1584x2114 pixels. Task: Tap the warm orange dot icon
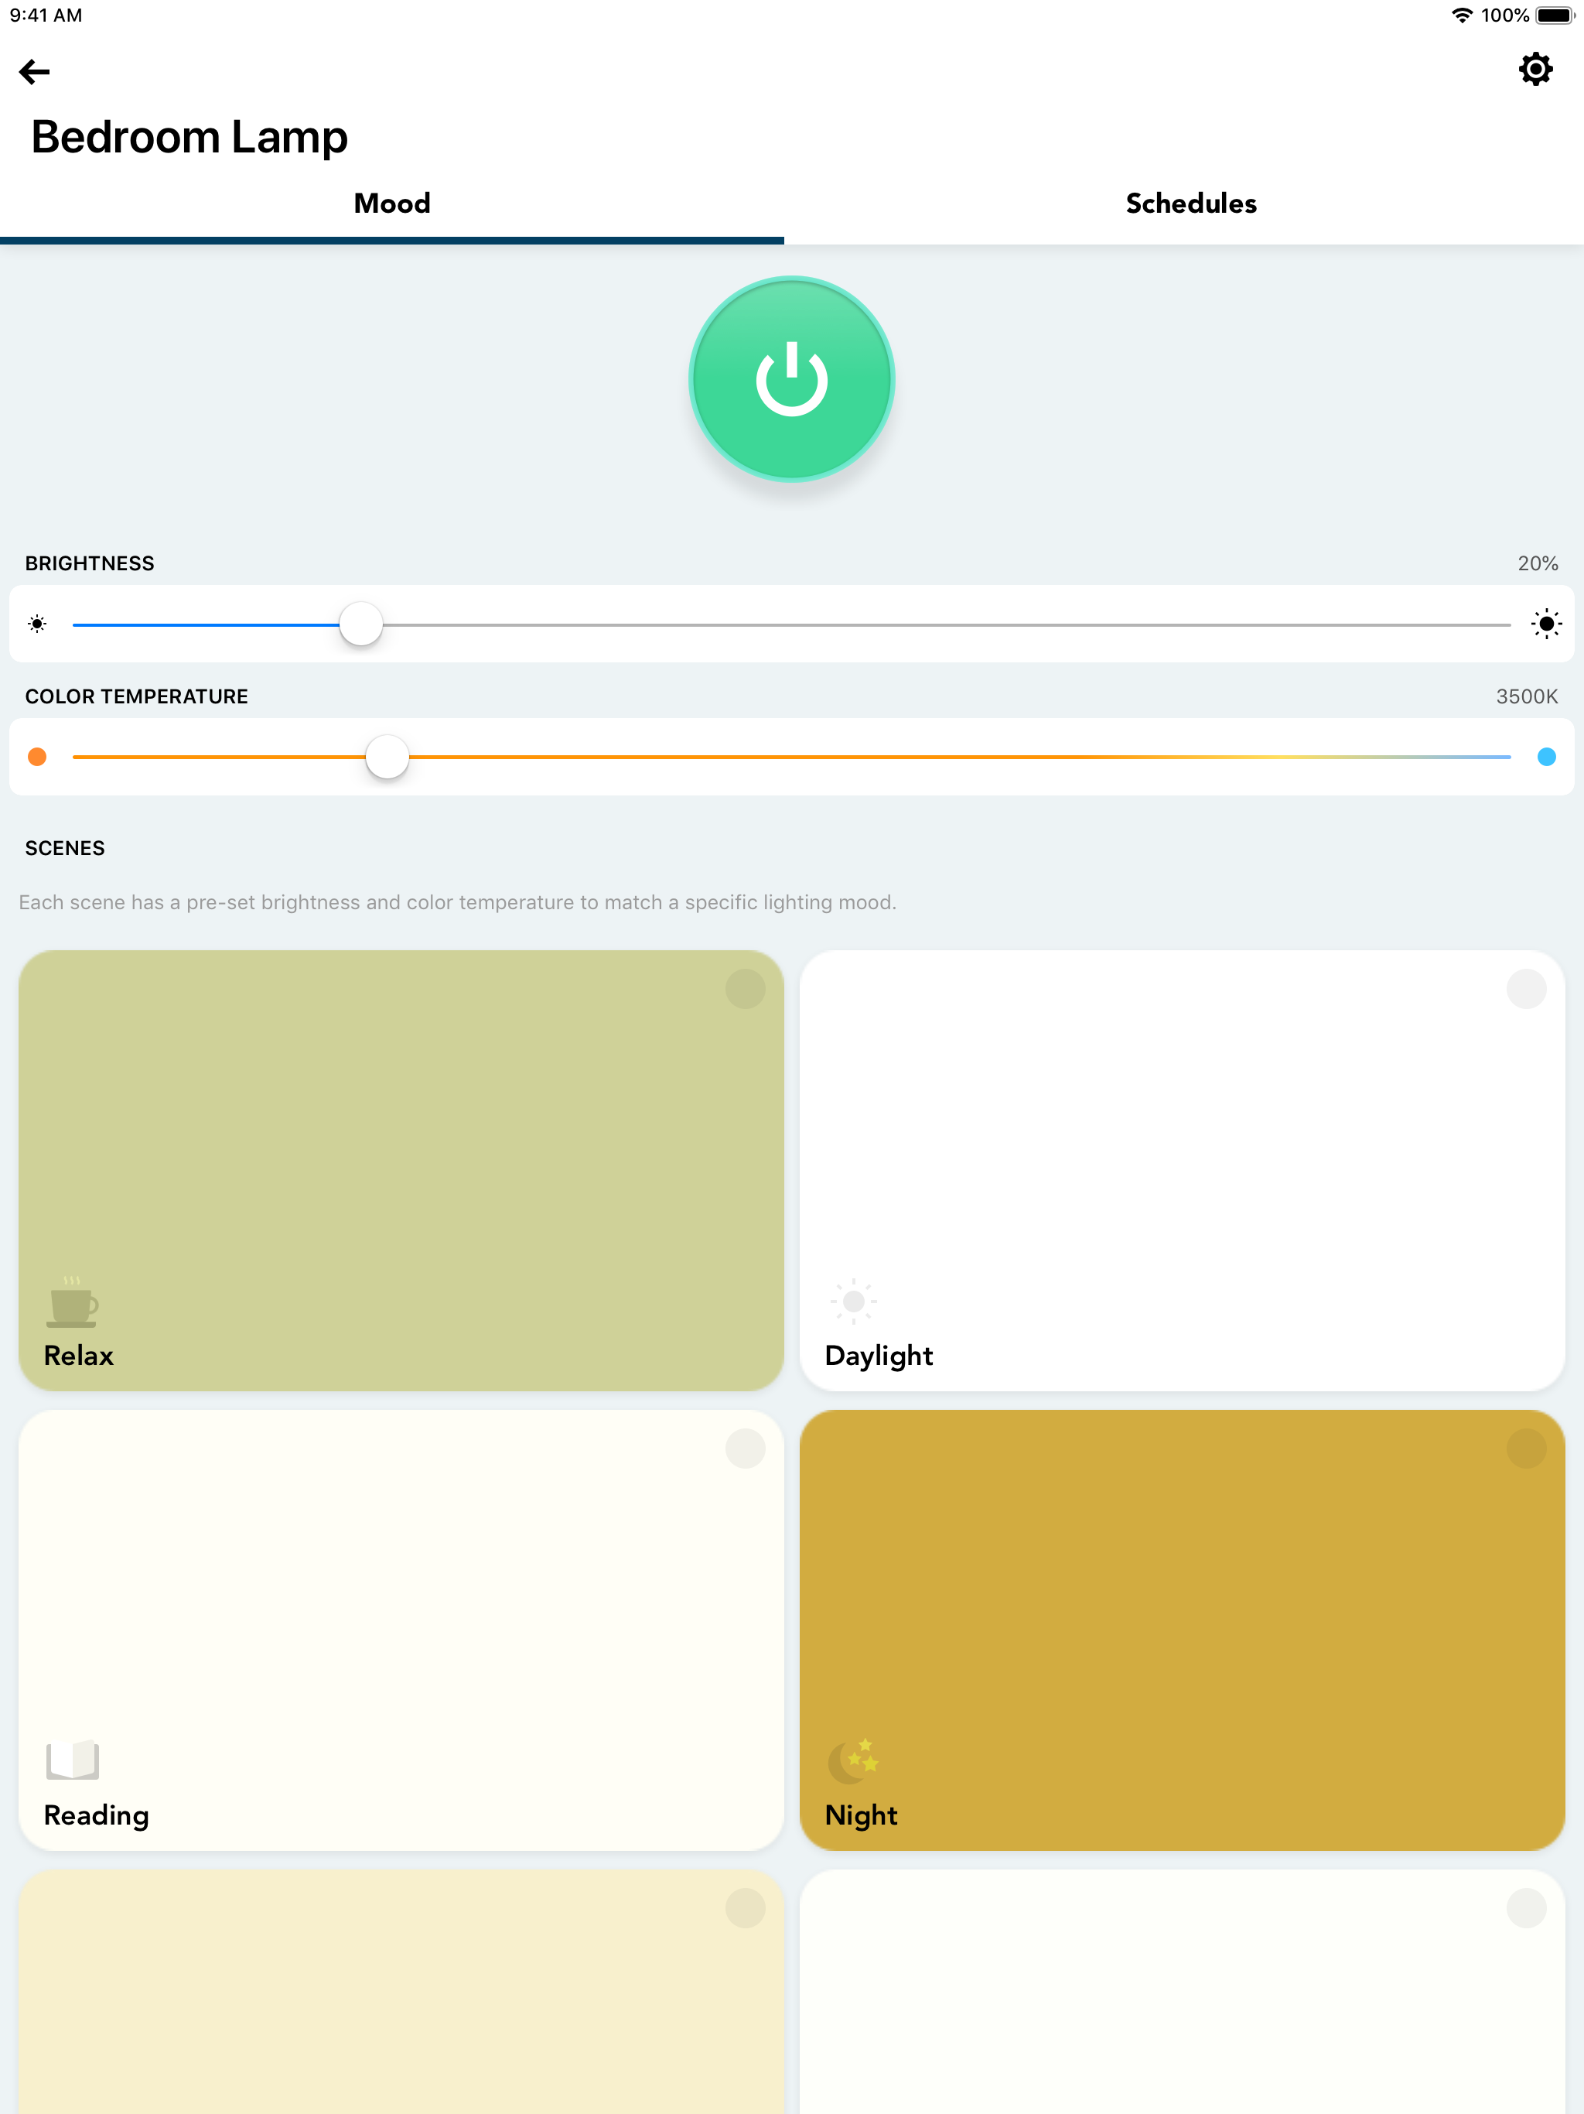click(x=37, y=757)
